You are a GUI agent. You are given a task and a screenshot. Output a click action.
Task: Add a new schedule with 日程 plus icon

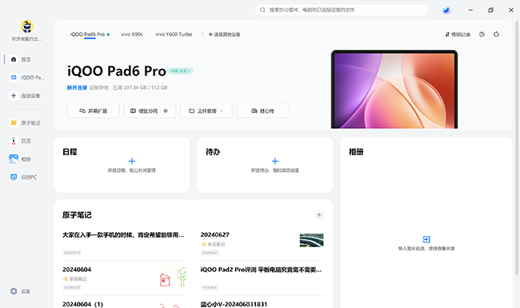132,161
